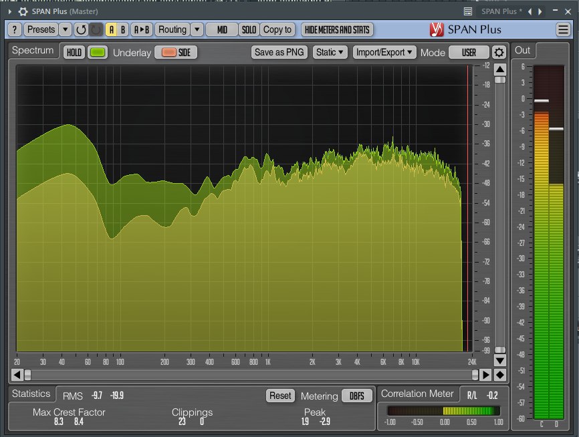Click the undo arrow icon

(x=81, y=29)
